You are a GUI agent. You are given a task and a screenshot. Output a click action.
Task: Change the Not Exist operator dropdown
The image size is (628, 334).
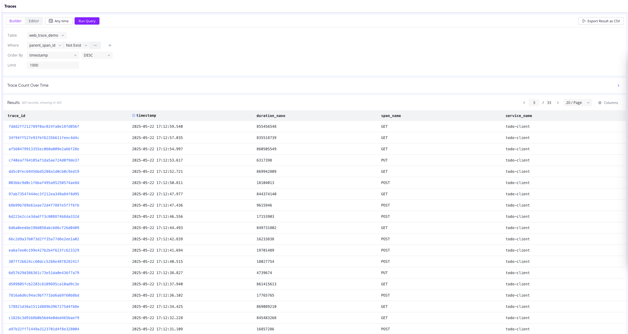click(76, 45)
